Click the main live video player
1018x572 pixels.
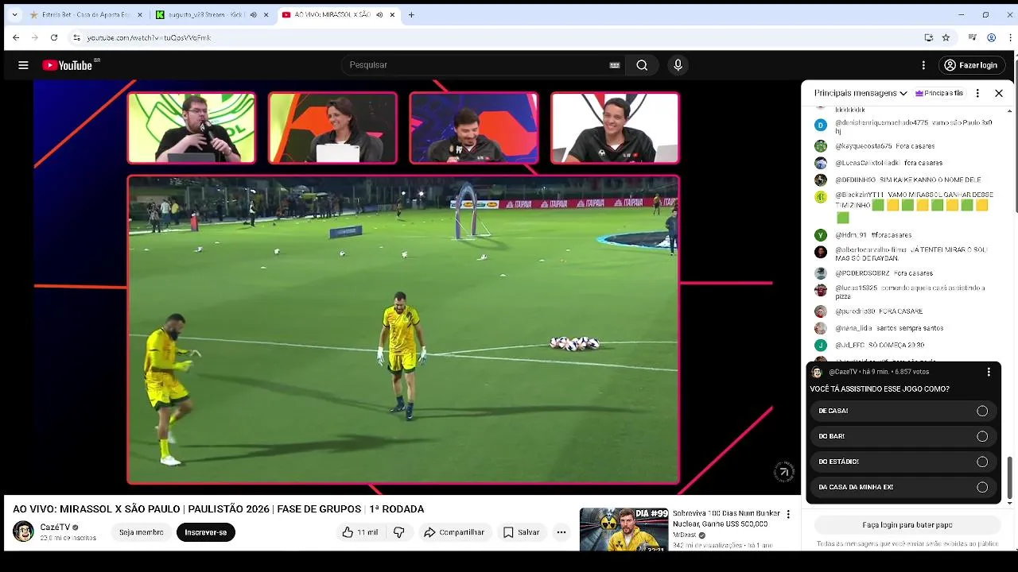[x=403, y=330]
